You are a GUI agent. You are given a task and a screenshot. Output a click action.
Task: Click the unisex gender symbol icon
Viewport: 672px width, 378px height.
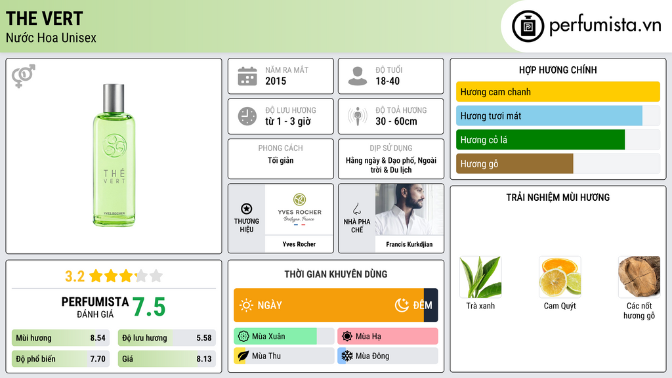click(x=24, y=76)
